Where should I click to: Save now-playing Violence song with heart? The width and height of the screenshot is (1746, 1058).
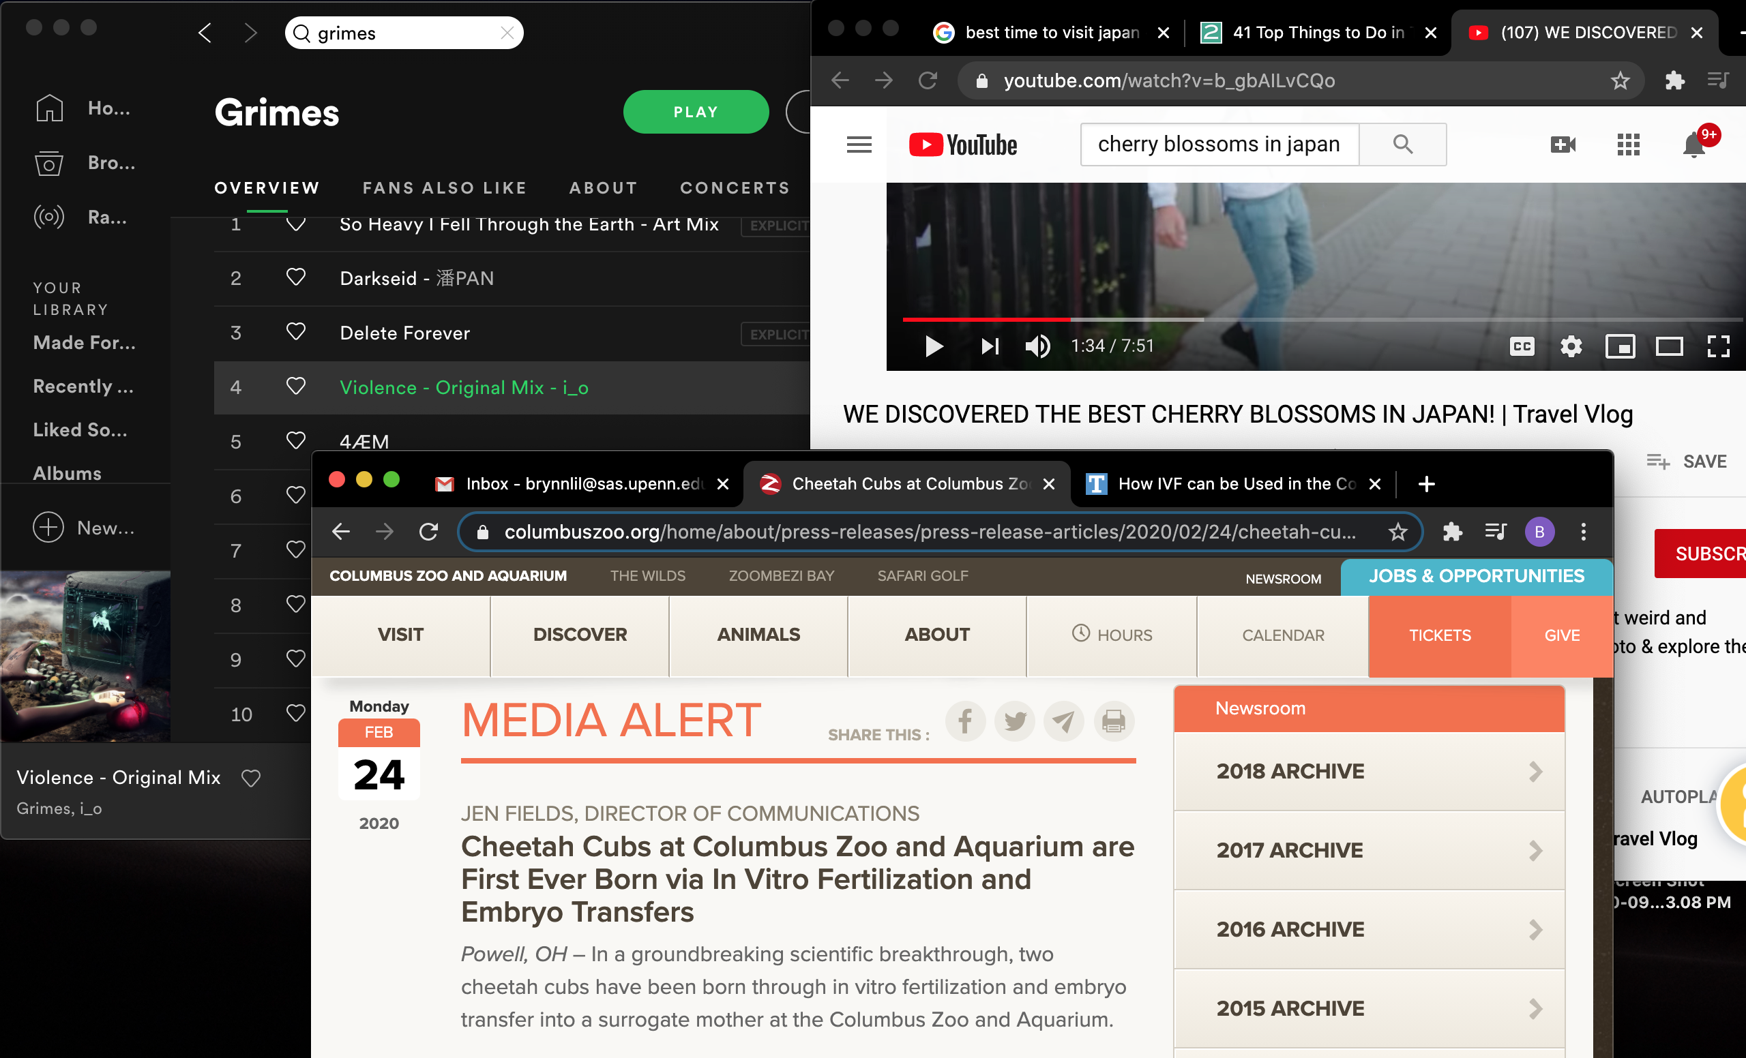tap(251, 779)
